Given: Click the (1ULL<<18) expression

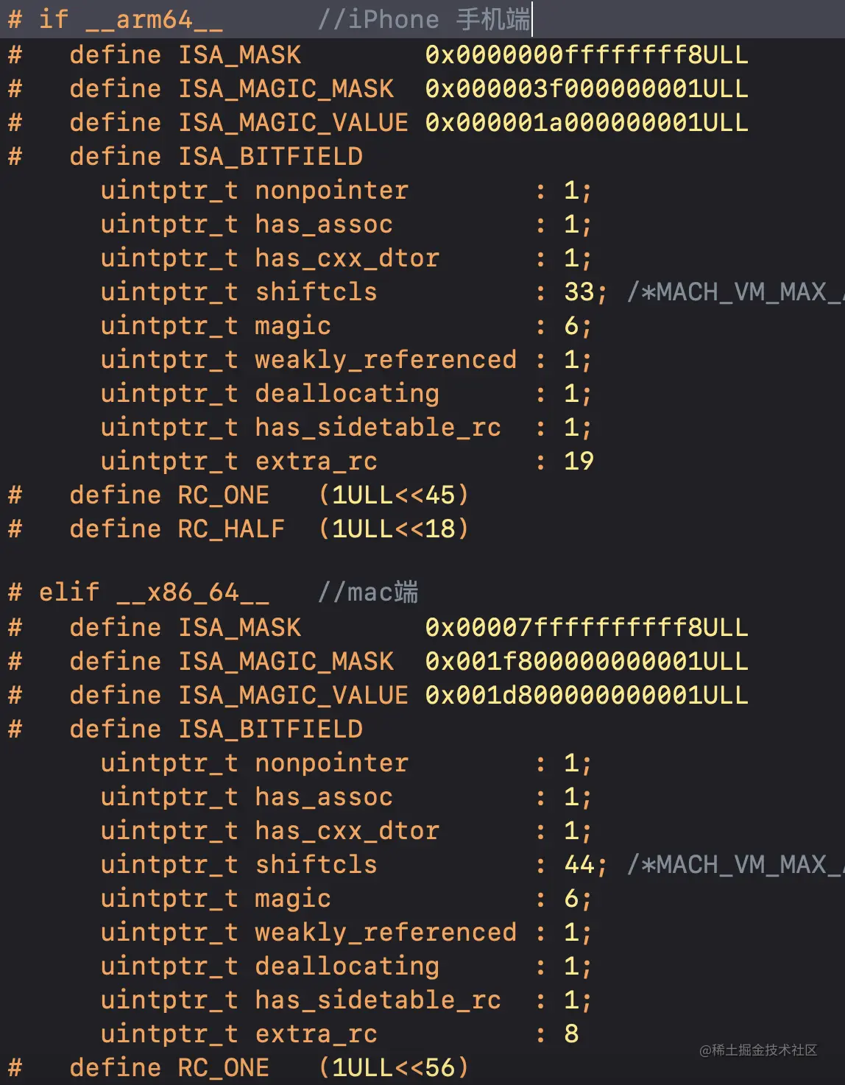Looking at the screenshot, I should click(394, 529).
